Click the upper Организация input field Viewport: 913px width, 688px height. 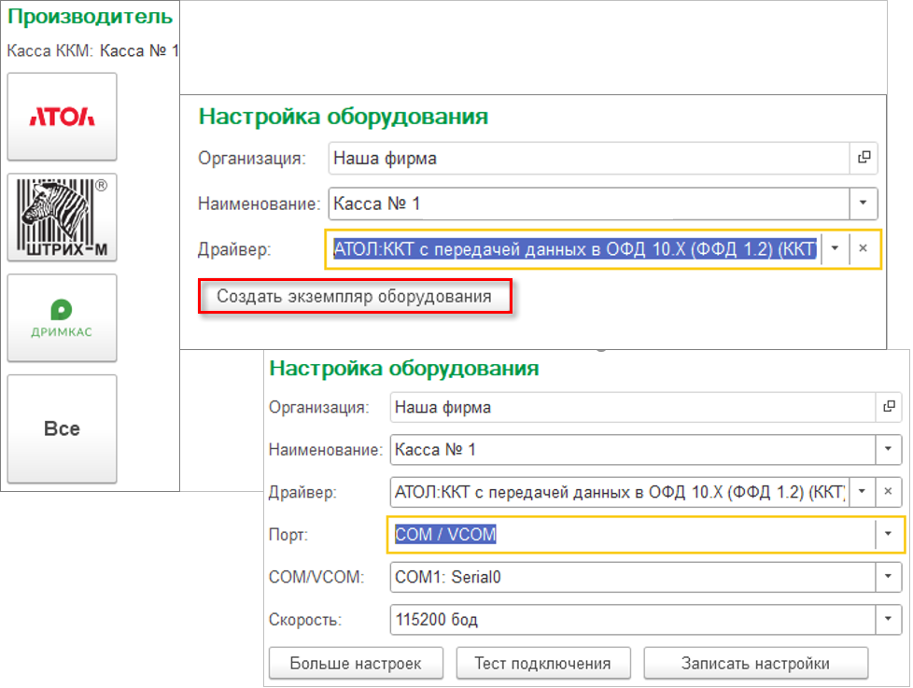(588, 158)
